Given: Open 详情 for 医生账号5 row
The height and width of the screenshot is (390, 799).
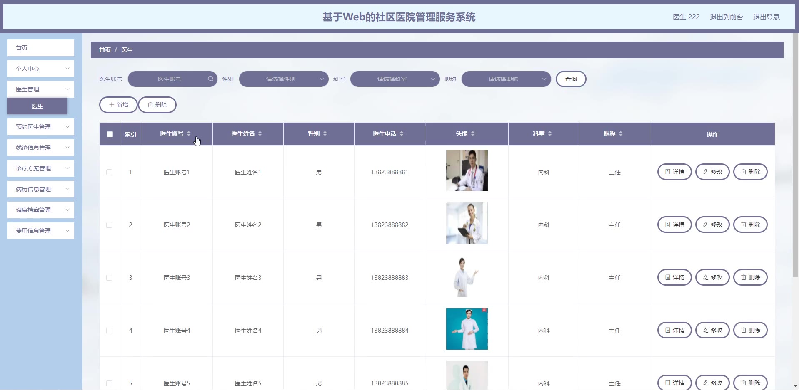Looking at the screenshot, I should [674, 383].
